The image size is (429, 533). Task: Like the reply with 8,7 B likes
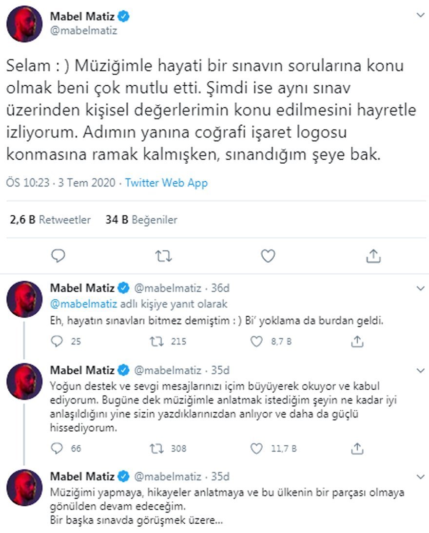point(256,342)
